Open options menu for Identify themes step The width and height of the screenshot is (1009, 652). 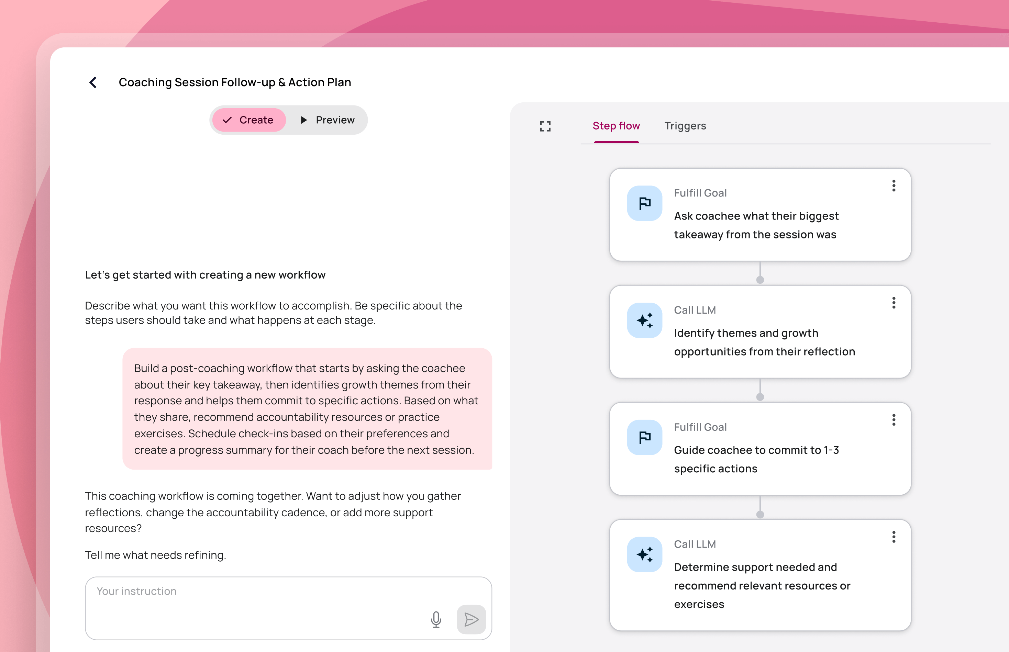tap(894, 303)
